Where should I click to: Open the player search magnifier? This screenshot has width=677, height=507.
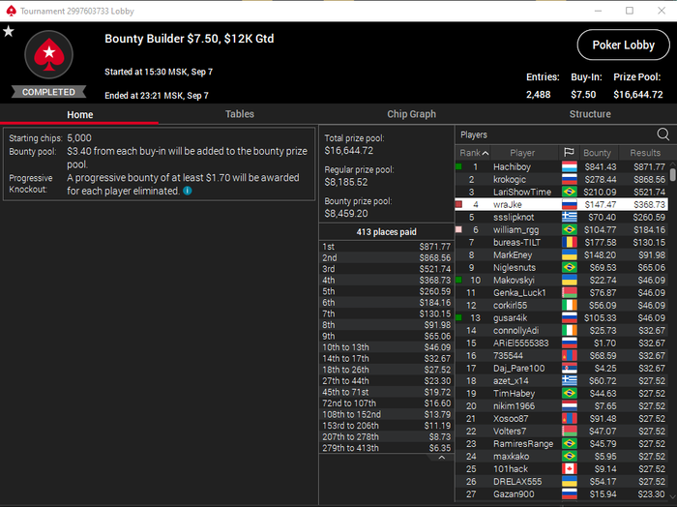(663, 134)
